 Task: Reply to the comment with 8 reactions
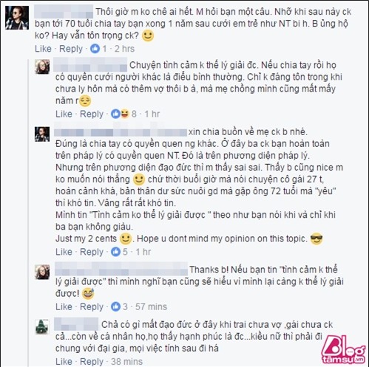[x=92, y=114]
